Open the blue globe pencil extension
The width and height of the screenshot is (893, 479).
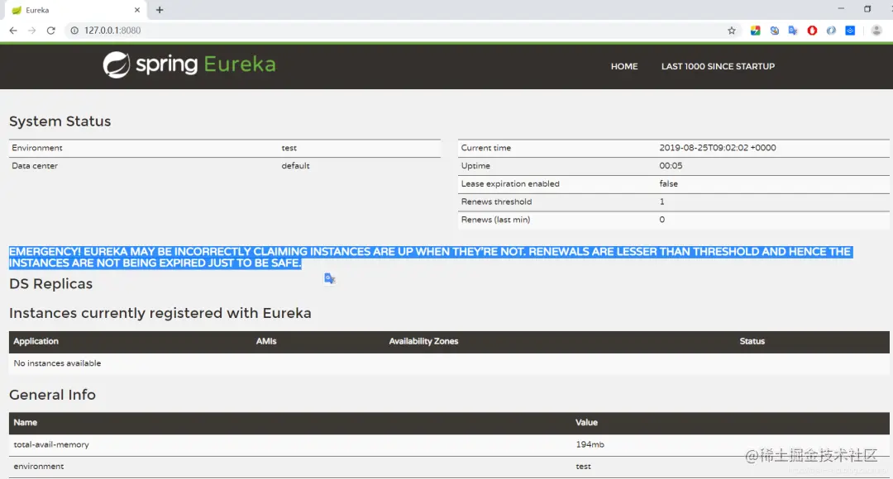click(775, 31)
